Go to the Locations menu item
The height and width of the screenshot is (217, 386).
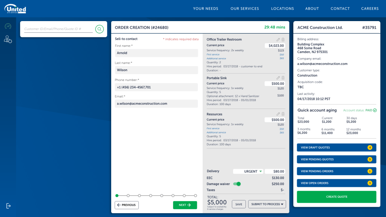click(282, 9)
